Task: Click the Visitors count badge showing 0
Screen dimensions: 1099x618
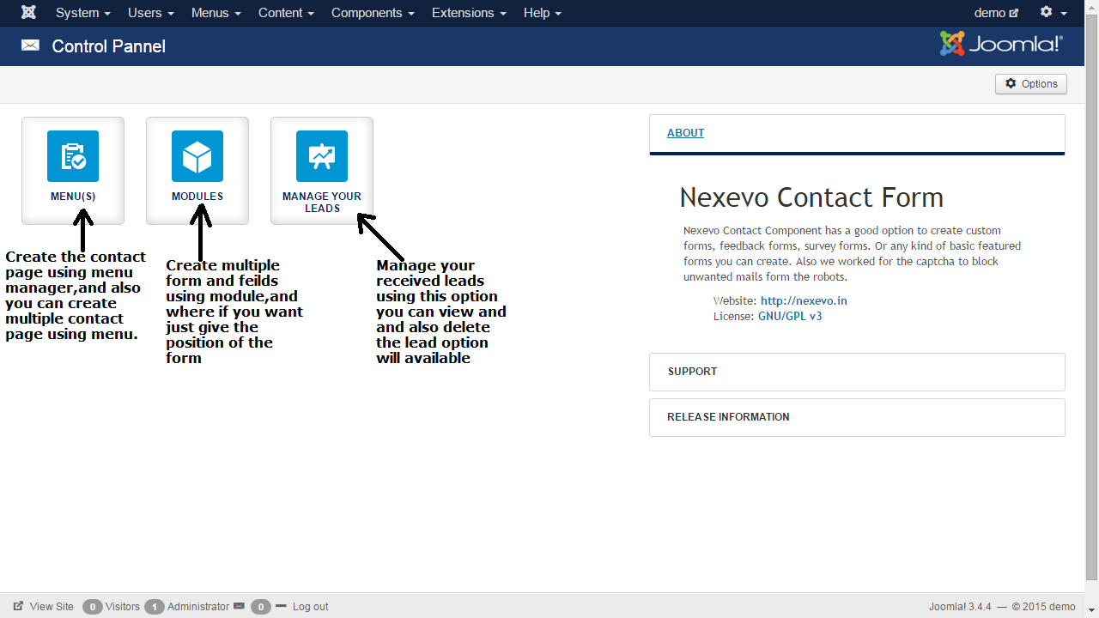Action: click(93, 607)
